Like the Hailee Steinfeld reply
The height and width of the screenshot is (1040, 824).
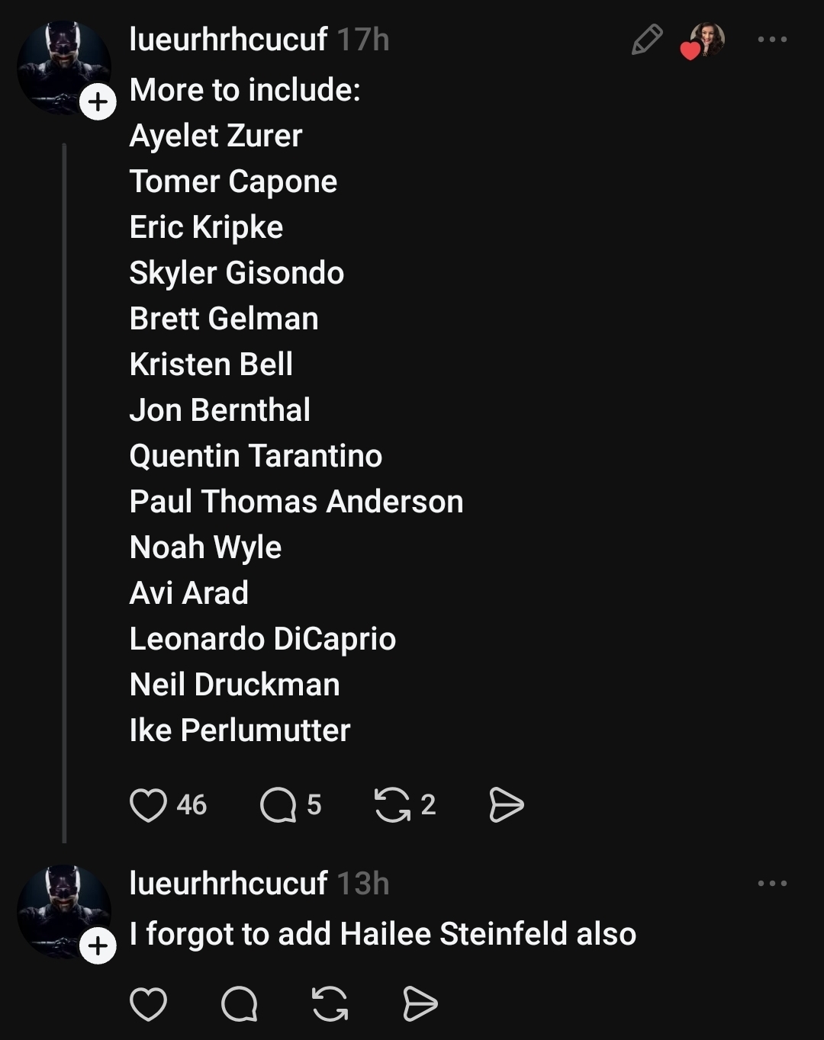tap(148, 1003)
